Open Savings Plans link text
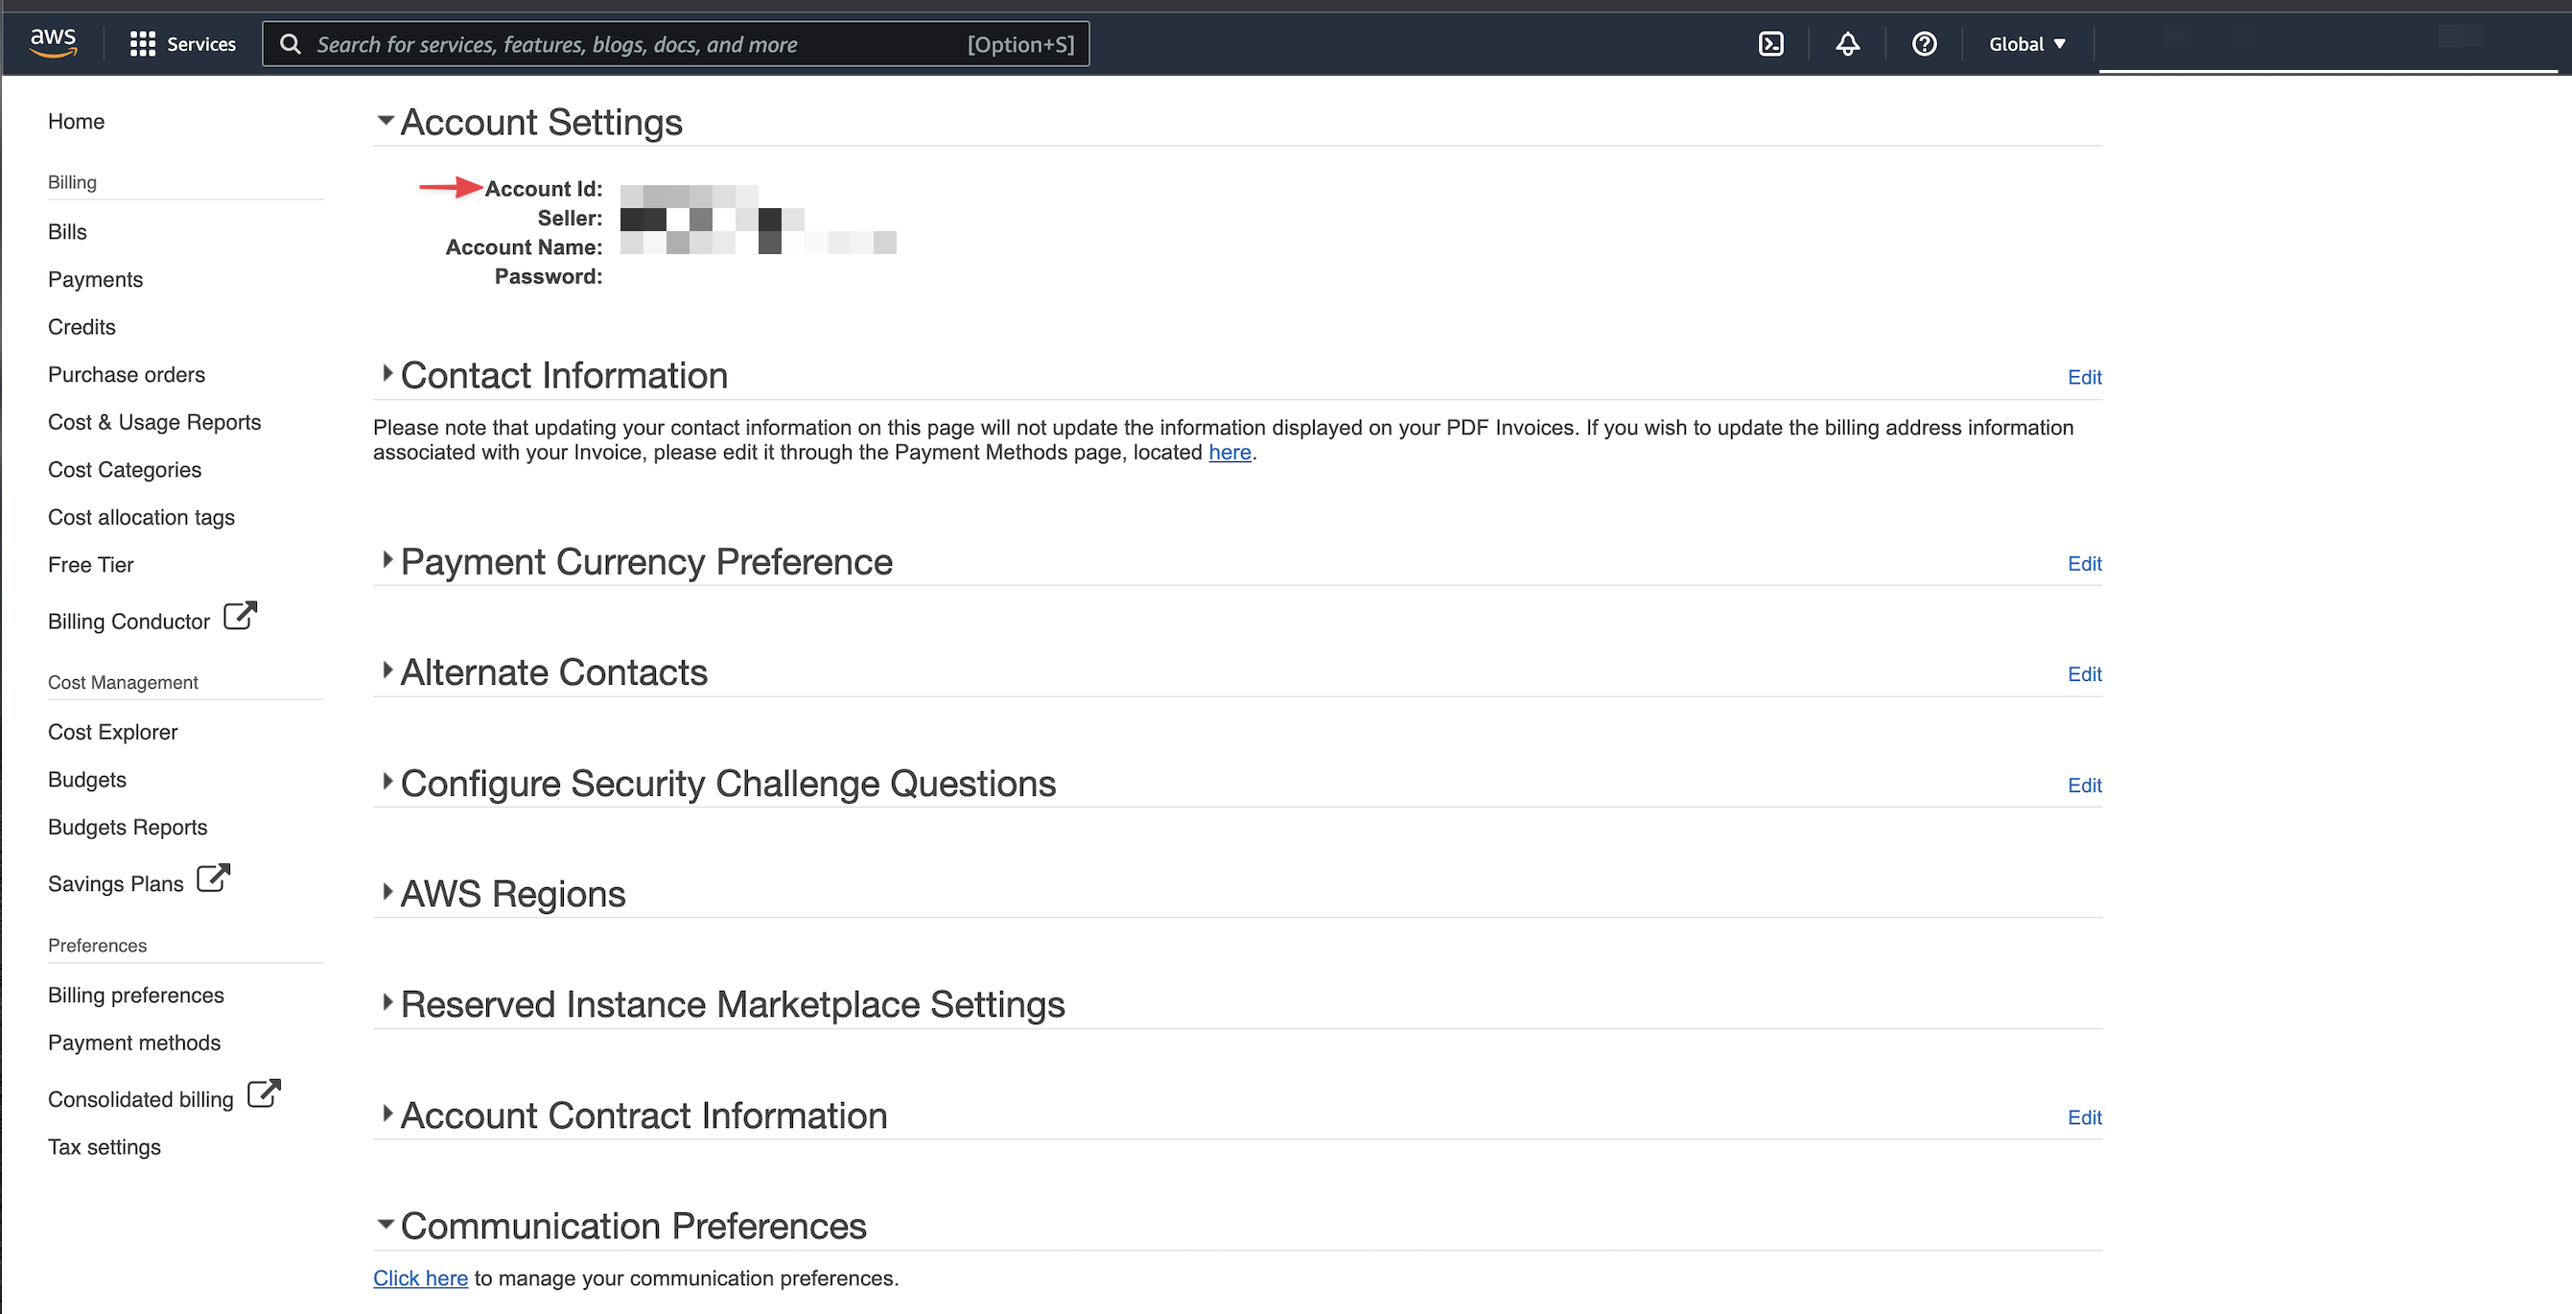 coord(116,883)
